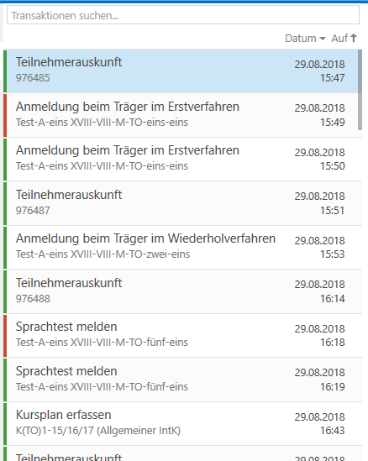Click the dropdown arrow beside Datum
Image resolution: width=368 pixels, height=461 pixels.
(323, 39)
